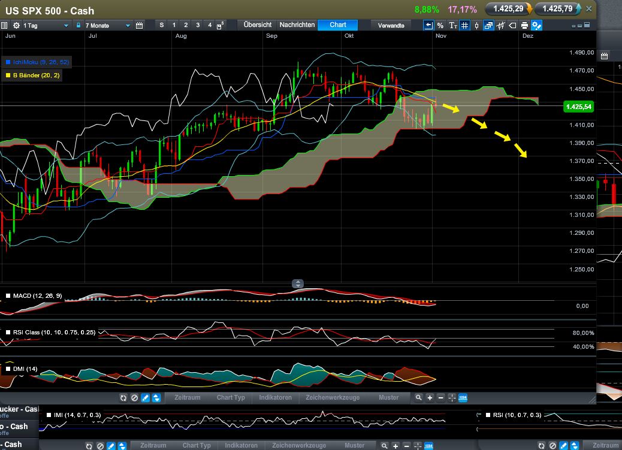622x450 pixels.
Task: Expand the 1 Tag interval dropdown
Action: [66, 25]
